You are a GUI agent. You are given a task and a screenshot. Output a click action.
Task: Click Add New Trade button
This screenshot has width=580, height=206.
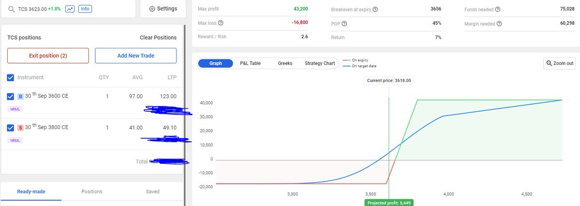pos(136,56)
